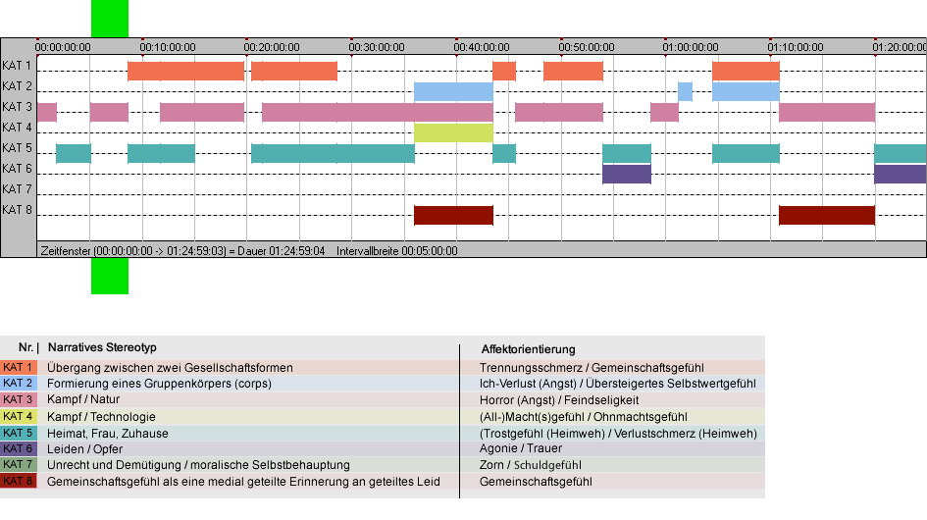Select the 01:10:00:00 ruler label

pos(796,47)
